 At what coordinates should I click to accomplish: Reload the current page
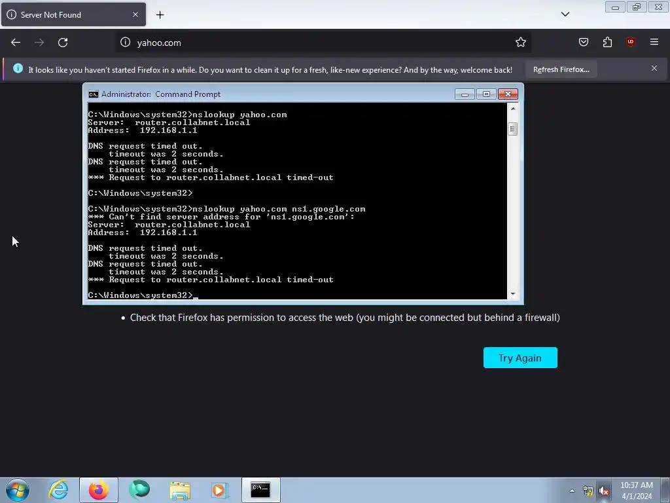(x=63, y=43)
